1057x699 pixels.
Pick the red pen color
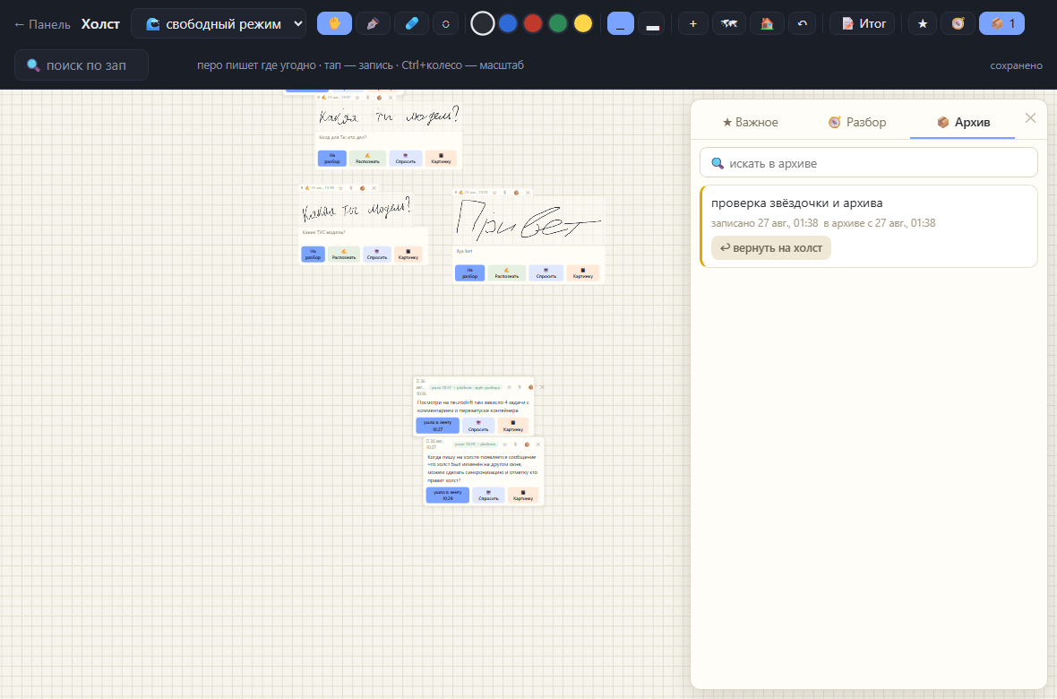533,23
